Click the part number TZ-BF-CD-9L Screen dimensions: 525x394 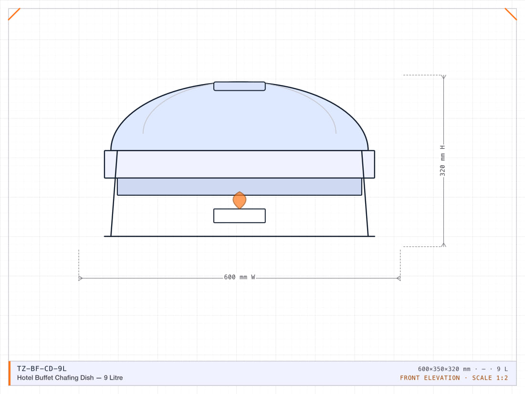(42, 369)
